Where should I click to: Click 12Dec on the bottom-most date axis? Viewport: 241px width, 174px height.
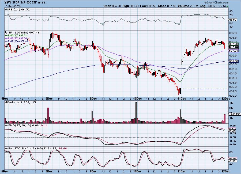point(226,171)
